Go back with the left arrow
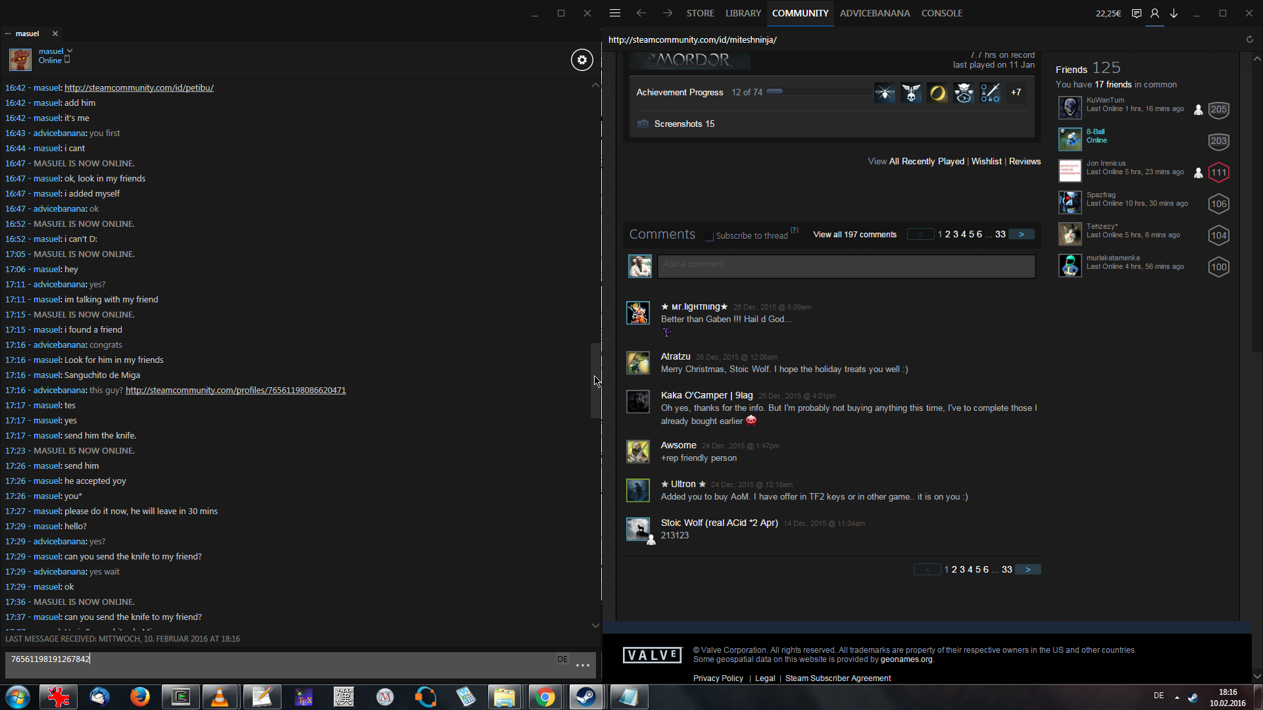 point(641,13)
